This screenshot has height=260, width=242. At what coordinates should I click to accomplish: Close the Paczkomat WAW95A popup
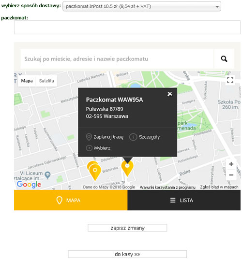170,94
